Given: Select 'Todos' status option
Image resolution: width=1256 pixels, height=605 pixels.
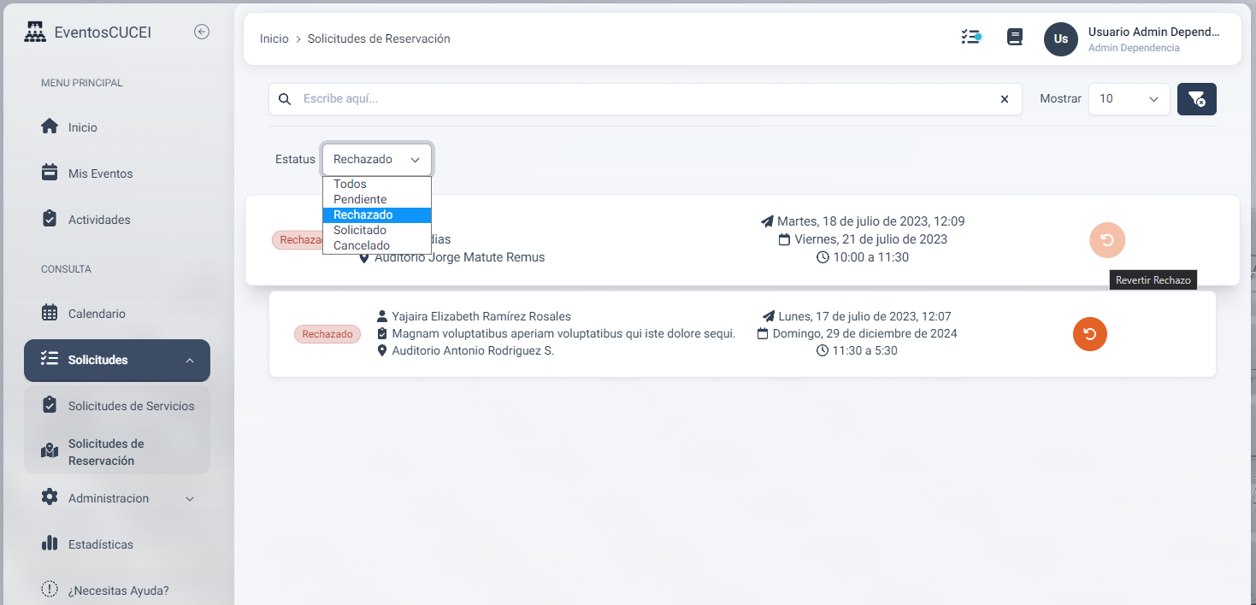Looking at the screenshot, I should [350, 185].
